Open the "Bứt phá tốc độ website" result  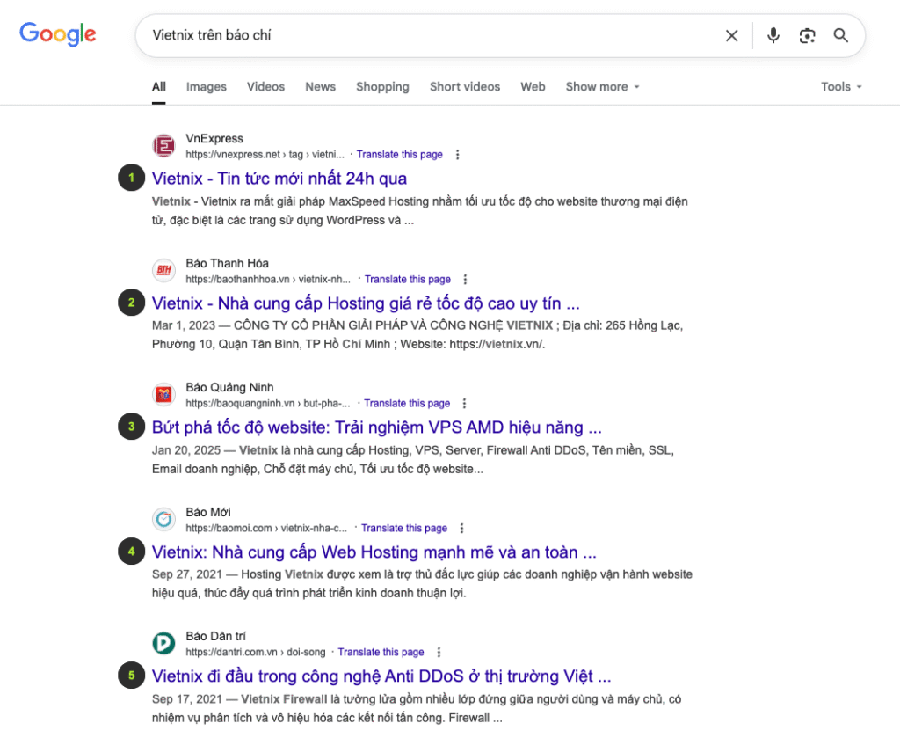pyautogui.click(x=376, y=427)
